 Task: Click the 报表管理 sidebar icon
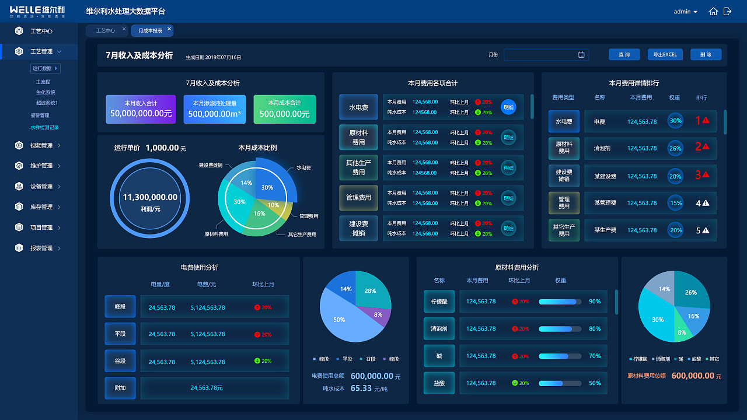pos(19,248)
